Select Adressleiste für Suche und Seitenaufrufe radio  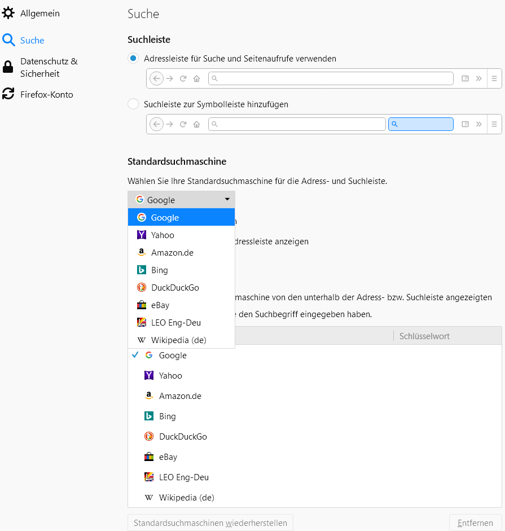pyautogui.click(x=133, y=58)
